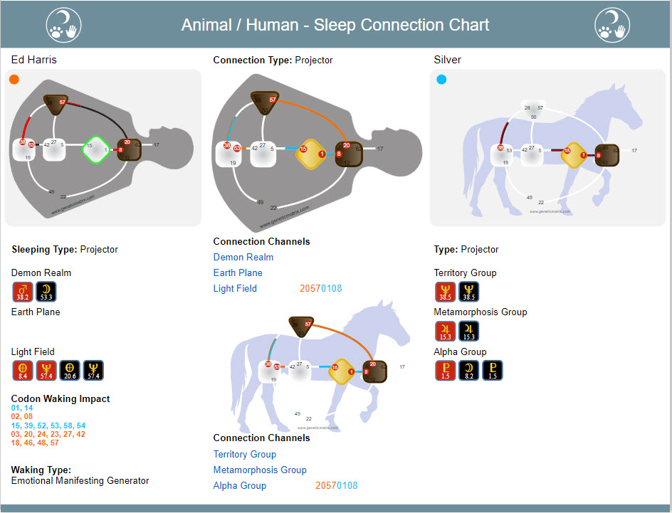Click the black Jupiter 15.3 icon
Image resolution: width=672 pixels, height=513 pixels.
click(x=469, y=331)
